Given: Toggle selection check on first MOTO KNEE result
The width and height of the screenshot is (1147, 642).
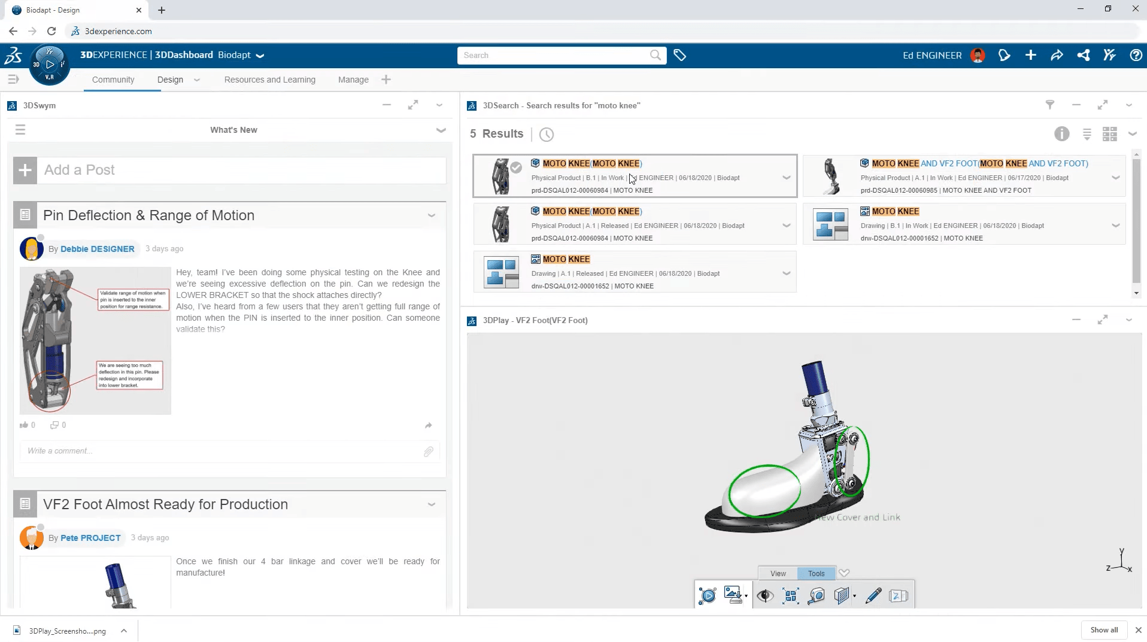Looking at the screenshot, I should pyautogui.click(x=516, y=168).
